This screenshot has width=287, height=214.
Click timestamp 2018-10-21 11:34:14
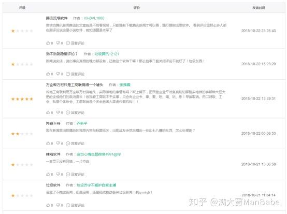(259, 195)
